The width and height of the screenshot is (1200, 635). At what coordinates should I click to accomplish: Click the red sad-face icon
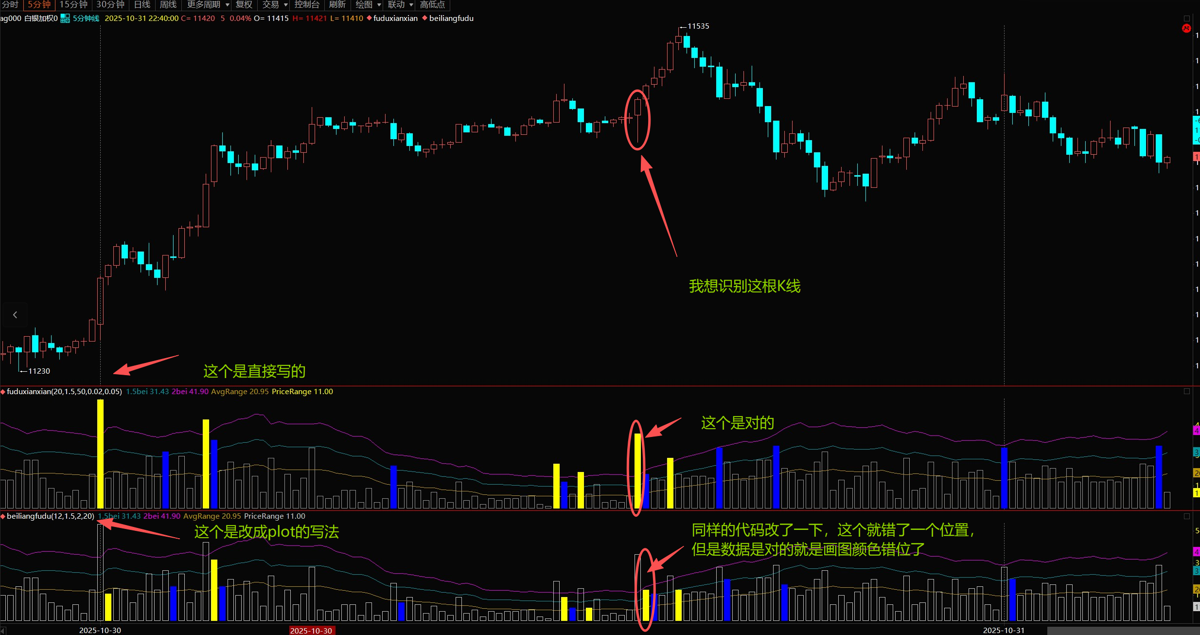tap(1186, 28)
